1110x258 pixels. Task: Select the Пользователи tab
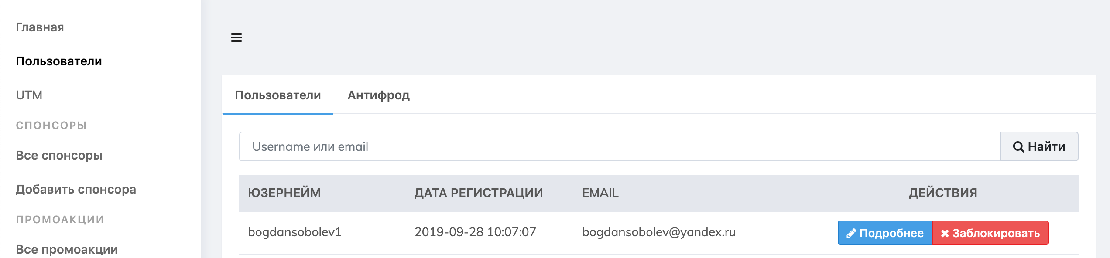[277, 95]
